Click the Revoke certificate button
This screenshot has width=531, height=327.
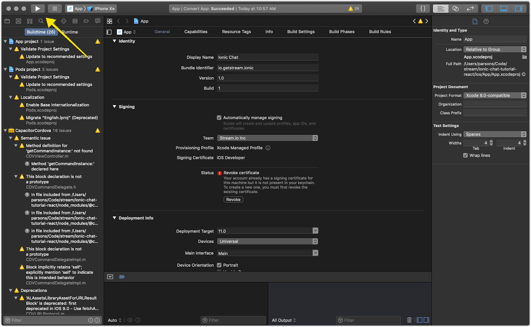tap(233, 200)
